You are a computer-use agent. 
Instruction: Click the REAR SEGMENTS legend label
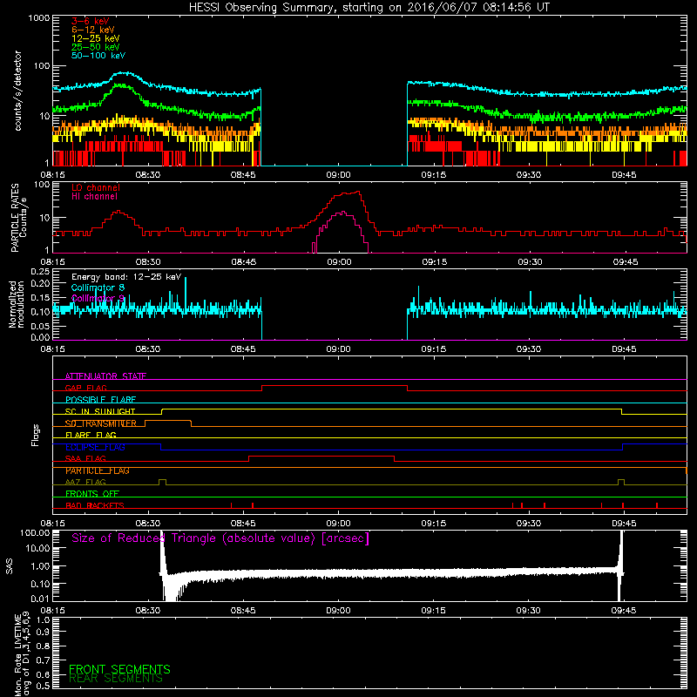[x=116, y=679]
